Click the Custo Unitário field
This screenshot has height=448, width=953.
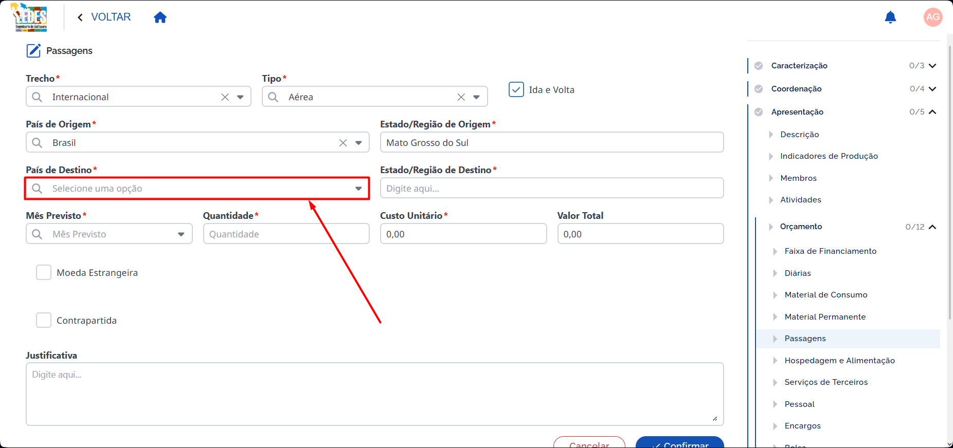point(463,234)
